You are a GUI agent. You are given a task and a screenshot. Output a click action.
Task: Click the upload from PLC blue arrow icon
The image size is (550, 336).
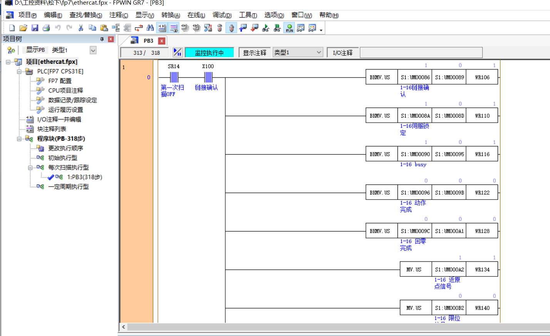243,28
